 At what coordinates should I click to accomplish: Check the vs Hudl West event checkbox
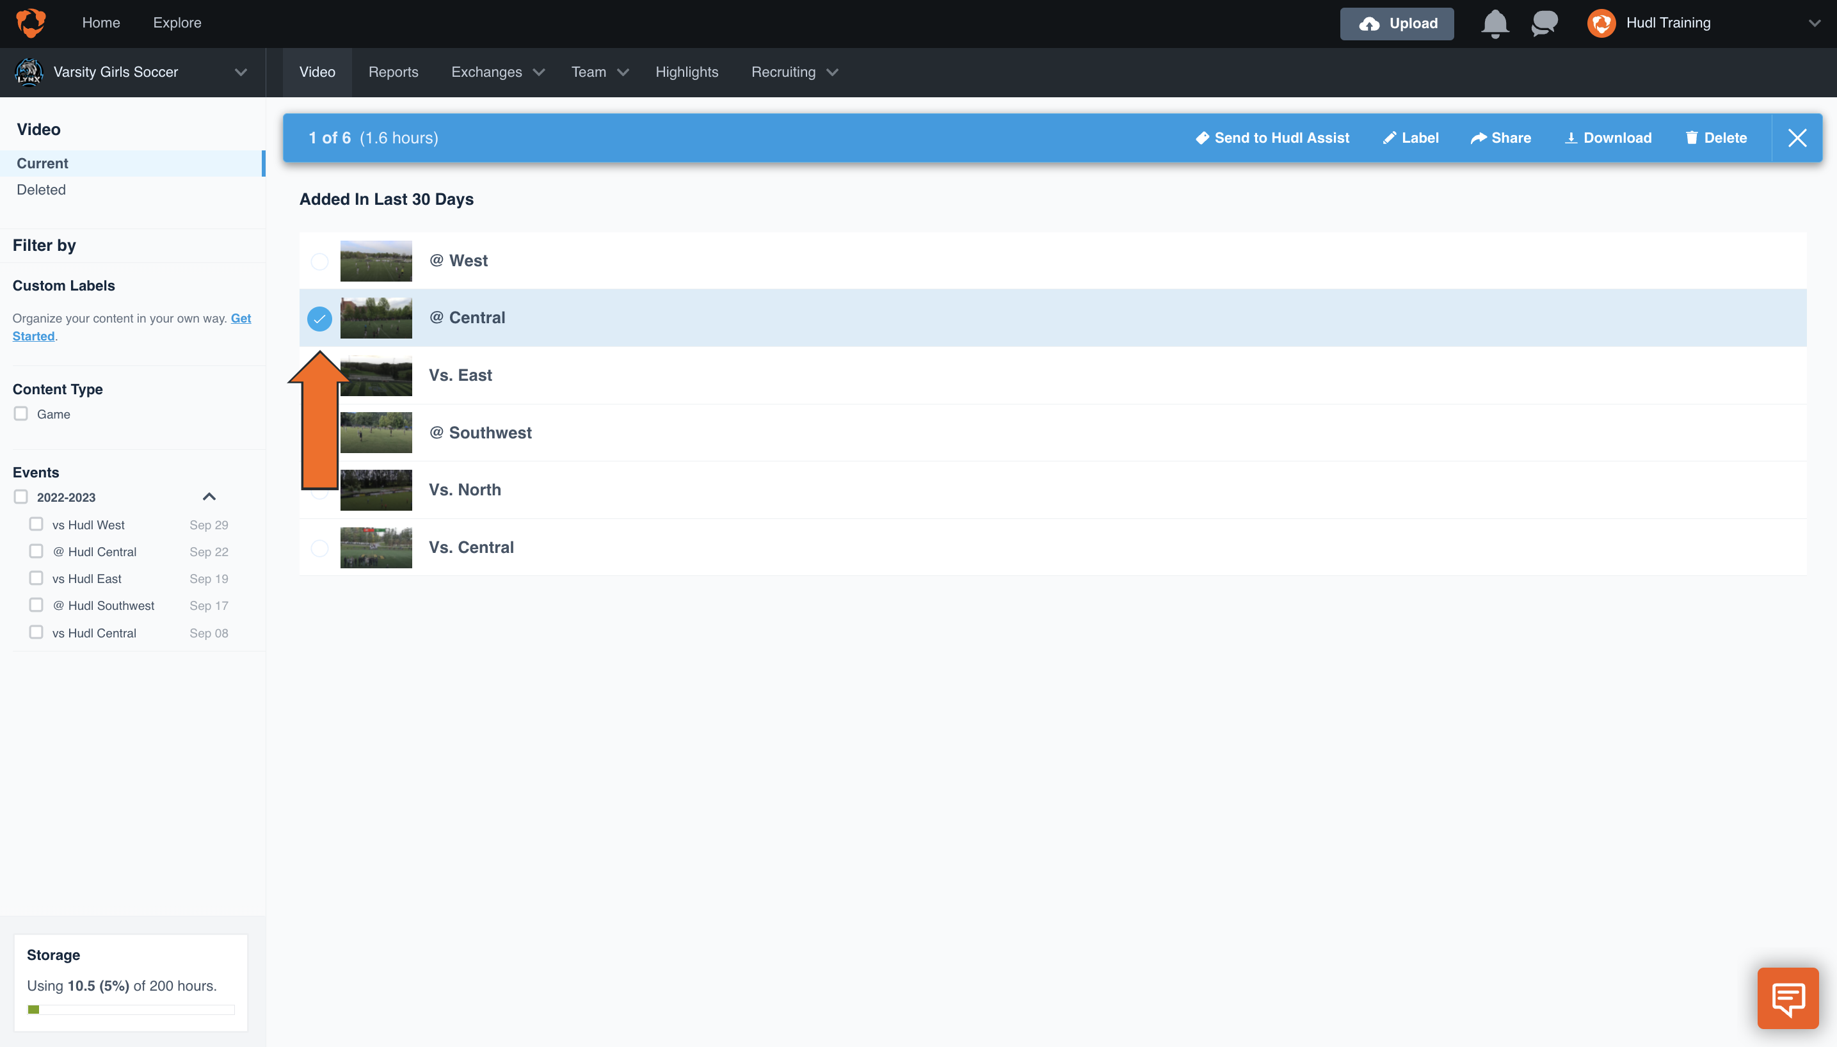click(36, 523)
